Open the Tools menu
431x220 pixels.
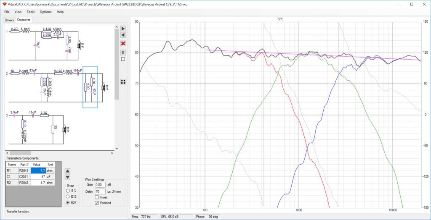(x=30, y=12)
